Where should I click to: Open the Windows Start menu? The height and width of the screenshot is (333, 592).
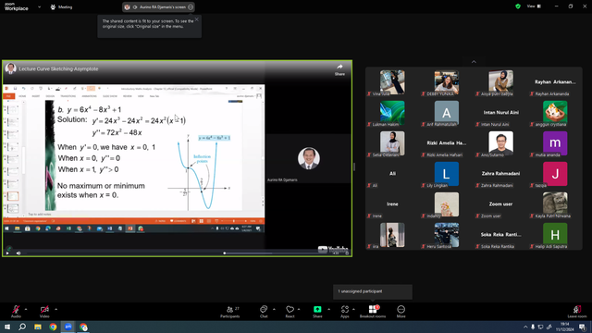pyautogui.click(x=7, y=327)
